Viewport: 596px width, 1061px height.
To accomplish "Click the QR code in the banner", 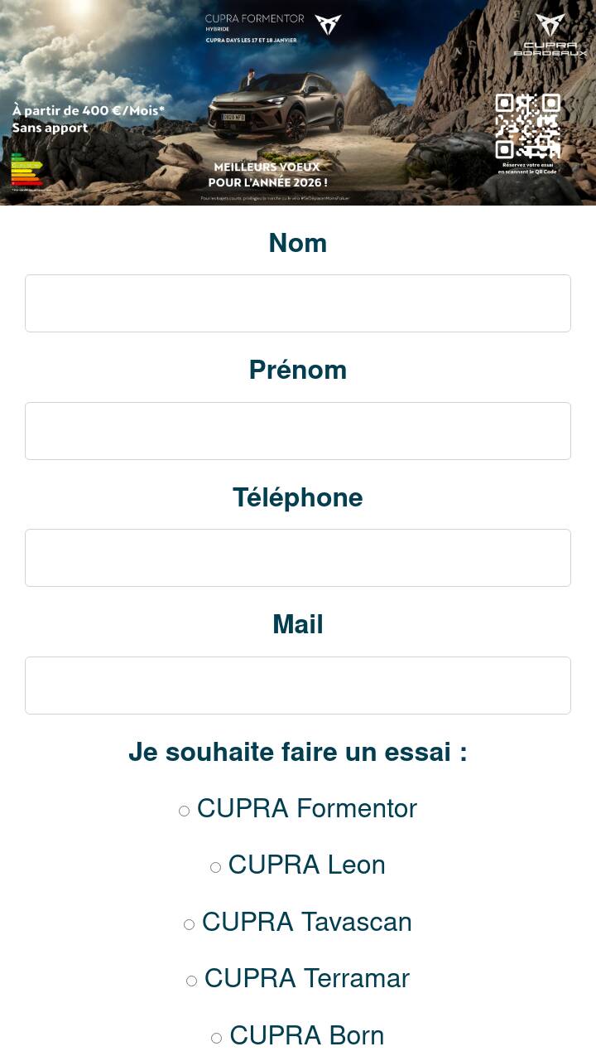I will (x=528, y=126).
